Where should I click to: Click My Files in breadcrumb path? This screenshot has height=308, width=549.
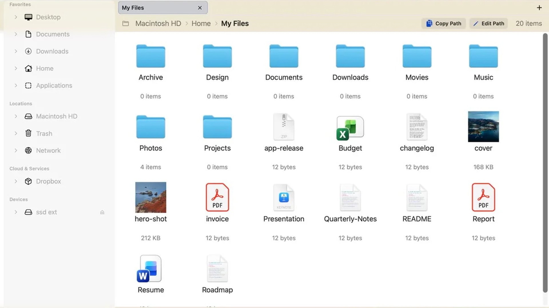point(235,23)
